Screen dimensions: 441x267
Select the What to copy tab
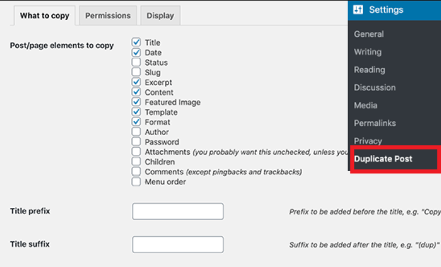(x=45, y=16)
